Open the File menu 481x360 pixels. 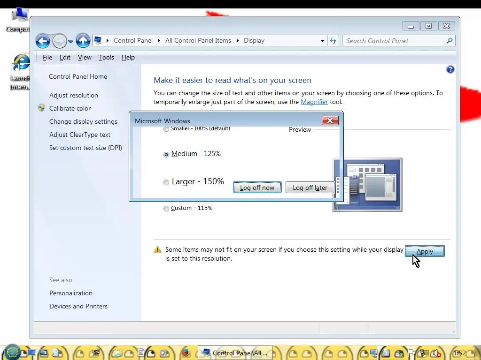(x=47, y=58)
